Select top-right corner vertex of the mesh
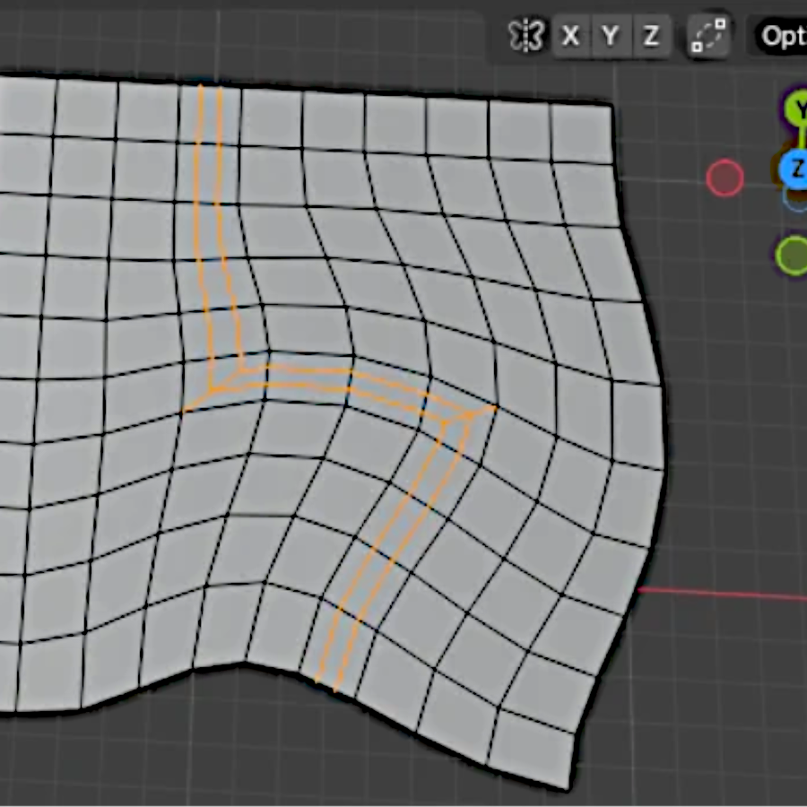 [612, 107]
